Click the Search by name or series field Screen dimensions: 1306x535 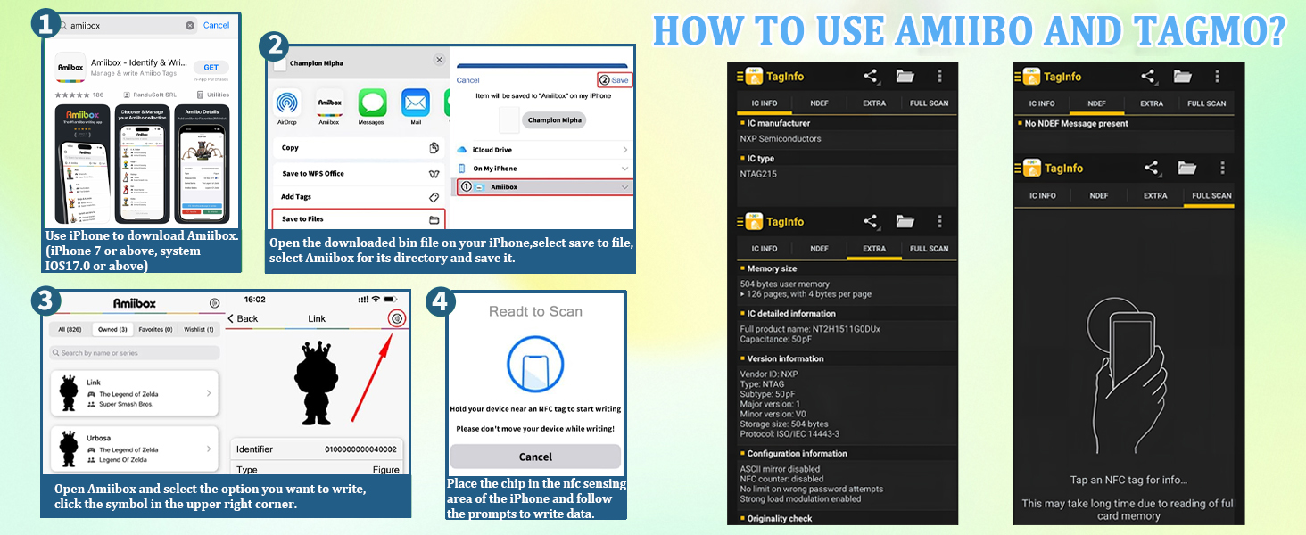pos(135,353)
